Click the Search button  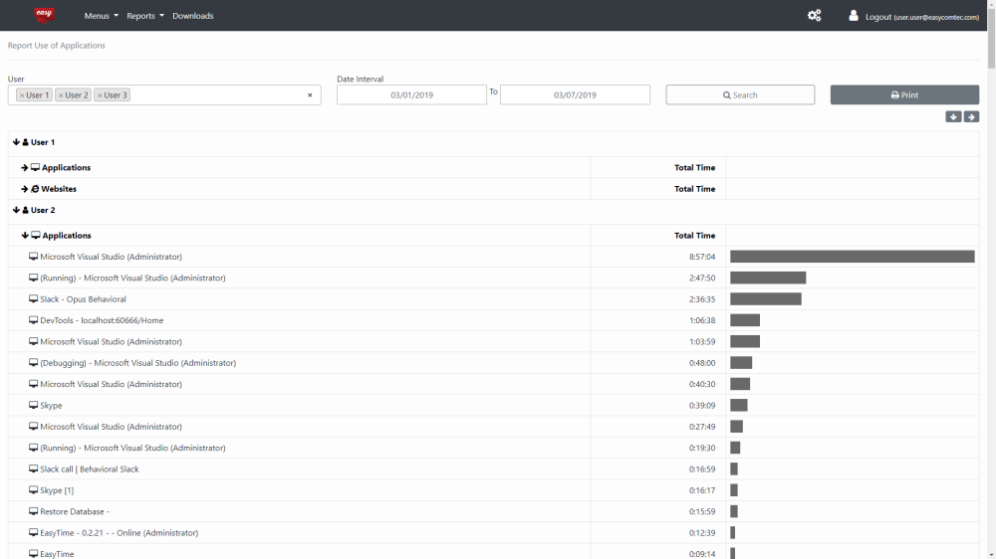[740, 95]
